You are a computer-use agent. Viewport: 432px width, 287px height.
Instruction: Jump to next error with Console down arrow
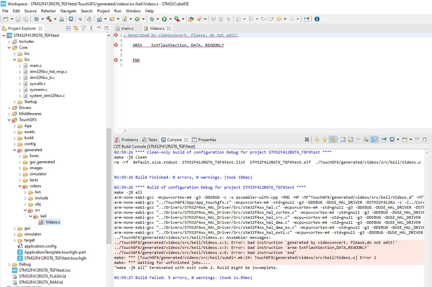317,139
